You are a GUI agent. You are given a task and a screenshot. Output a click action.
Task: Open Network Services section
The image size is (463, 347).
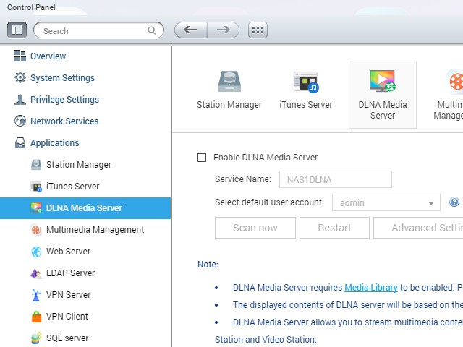[x=64, y=121]
